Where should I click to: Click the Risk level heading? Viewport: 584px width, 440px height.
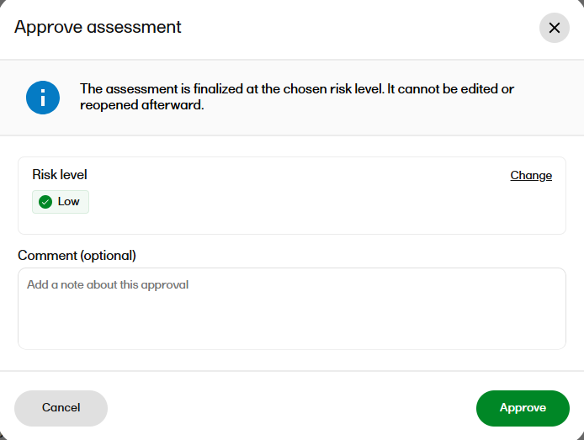coord(60,175)
